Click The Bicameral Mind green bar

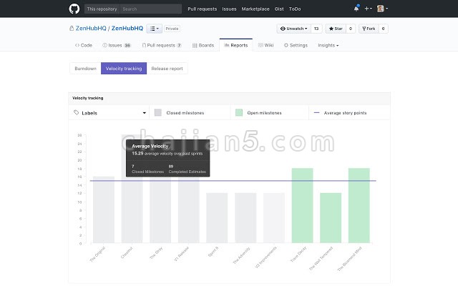(x=359, y=205)
